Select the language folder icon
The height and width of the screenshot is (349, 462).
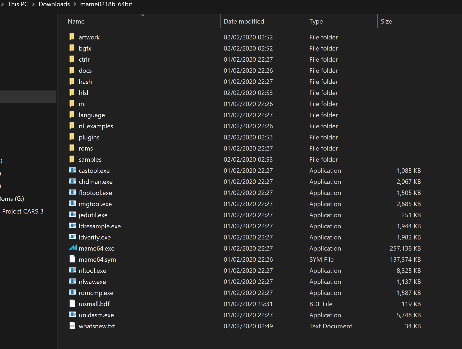(x=72, y=115)
